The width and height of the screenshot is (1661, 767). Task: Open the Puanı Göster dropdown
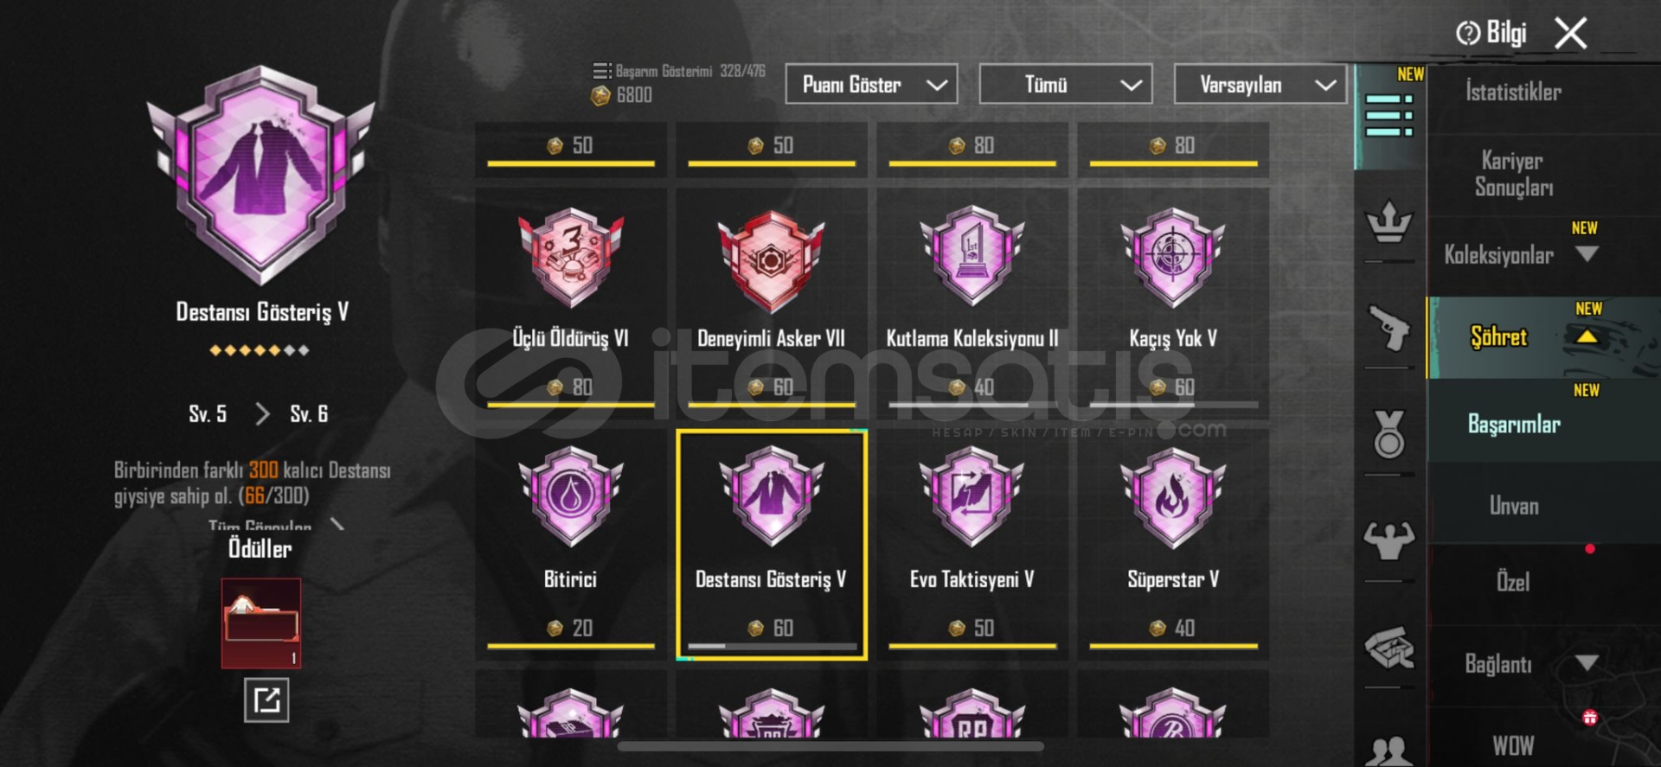[871, 85]
